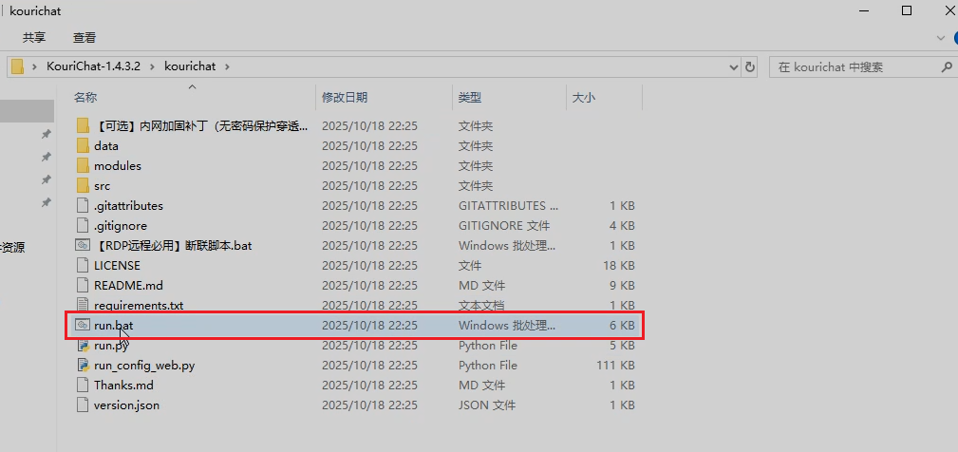Select the run.py Python file icon
This screenshot has width=958, height=452.
click(82, 346)
